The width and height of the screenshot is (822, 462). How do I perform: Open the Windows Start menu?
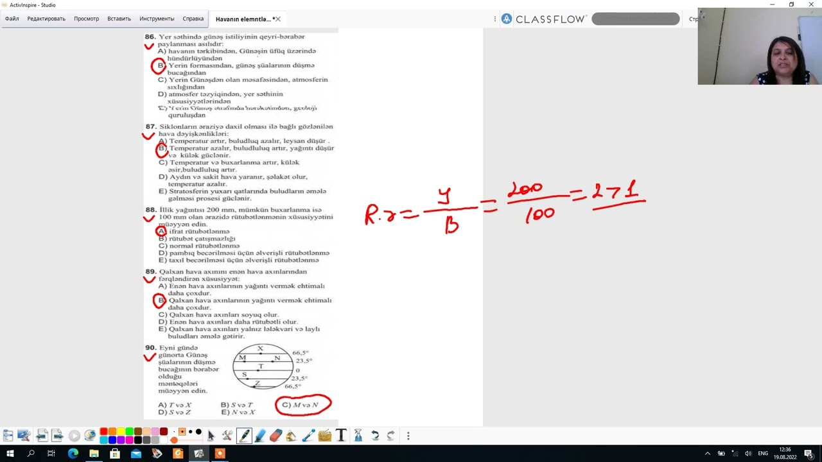(x=10, y=454)
